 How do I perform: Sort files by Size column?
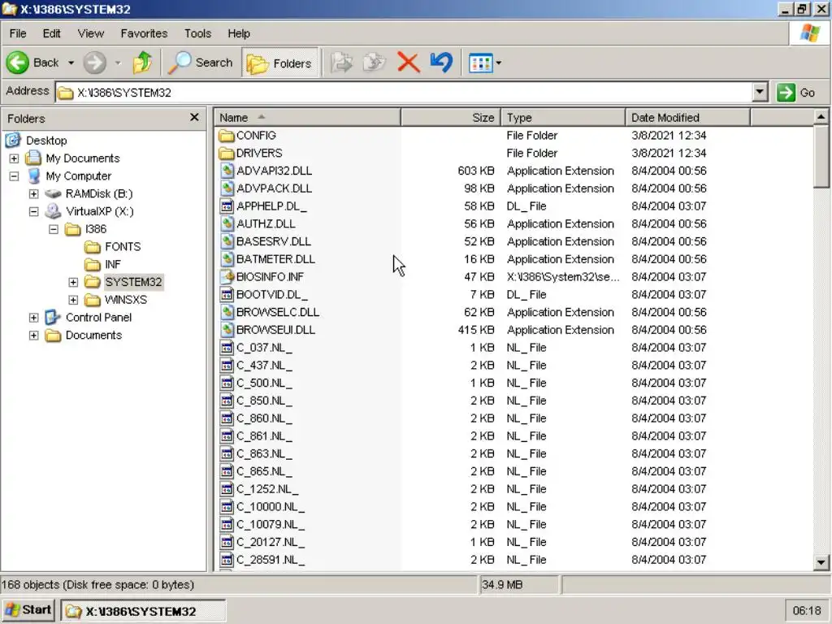(451, 117)
